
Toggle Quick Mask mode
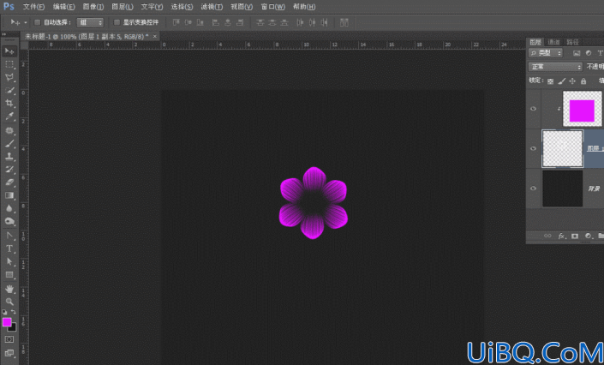click(9, 339)
